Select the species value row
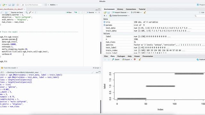205x115 pixels. click(x=154, y=45)
